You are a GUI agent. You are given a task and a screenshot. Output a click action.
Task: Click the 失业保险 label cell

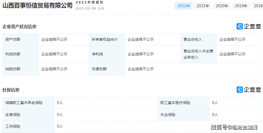[183, 115]
